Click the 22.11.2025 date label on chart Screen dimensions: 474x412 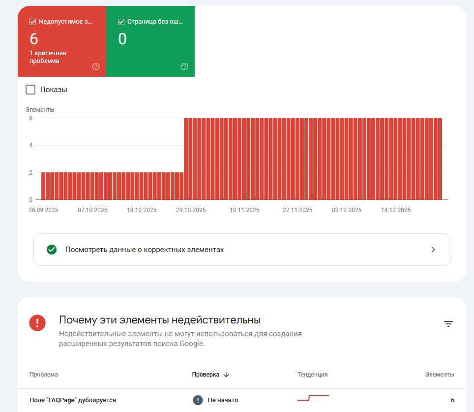tap(297, 210)
